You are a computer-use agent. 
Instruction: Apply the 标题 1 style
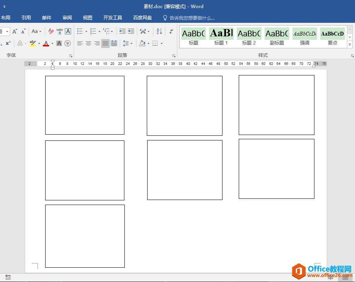tap(221, 36)
